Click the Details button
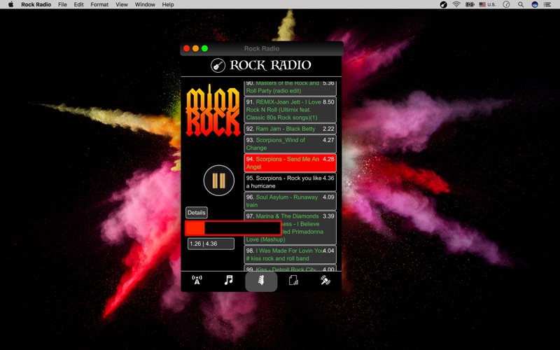The image size is (560, 350). (x=197, y=213)
